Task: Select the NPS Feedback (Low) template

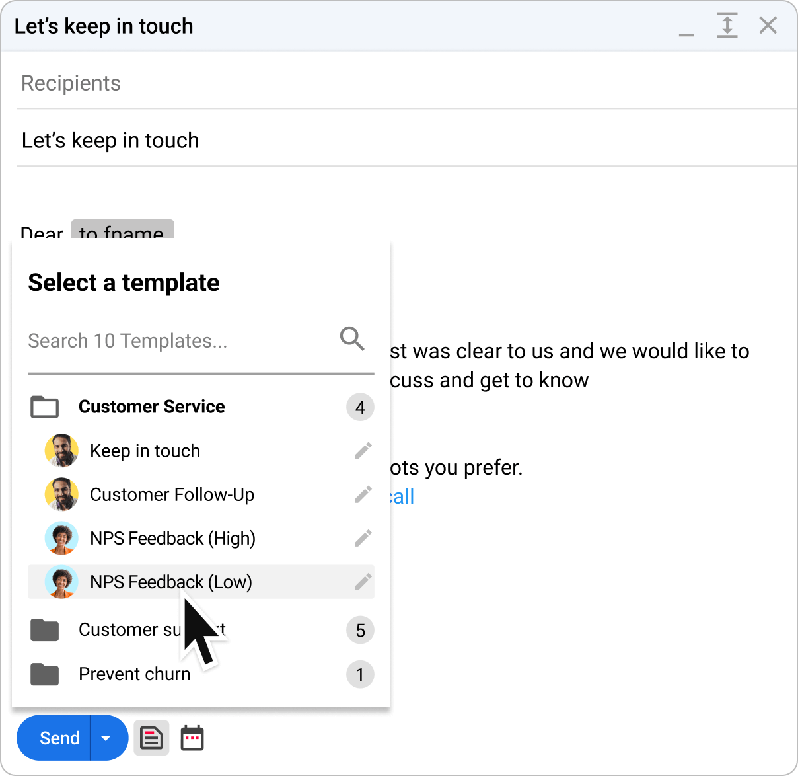Action: pyautogui.click(x=172, y=582)
